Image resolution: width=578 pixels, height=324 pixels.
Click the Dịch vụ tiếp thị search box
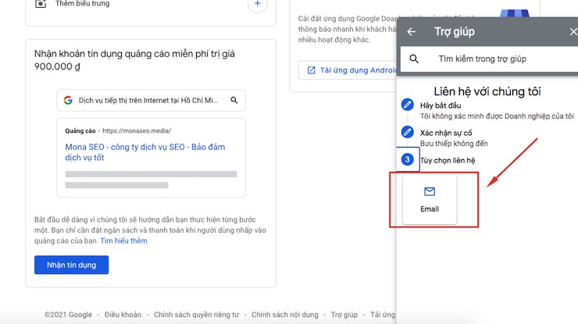click(x=151, y=100)
